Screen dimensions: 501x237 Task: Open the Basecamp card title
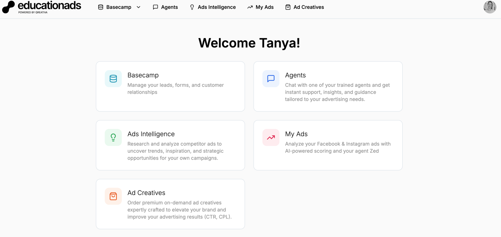click(143, 75)
